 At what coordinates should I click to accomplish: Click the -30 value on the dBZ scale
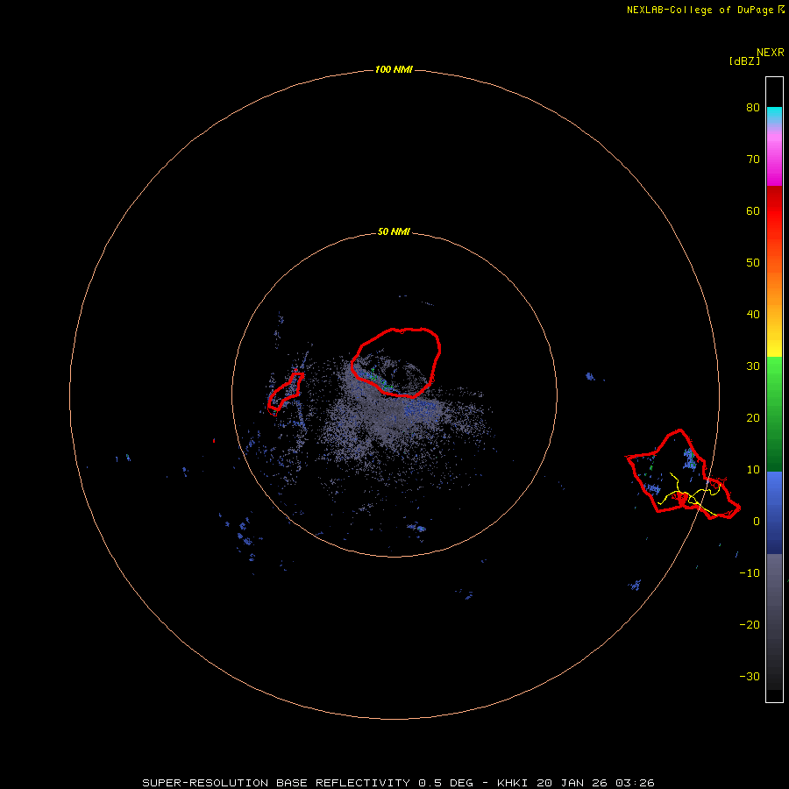(x=750, y=676)
